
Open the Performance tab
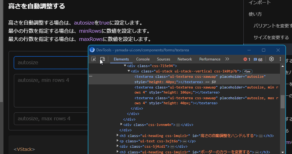(x=210, y=59)
